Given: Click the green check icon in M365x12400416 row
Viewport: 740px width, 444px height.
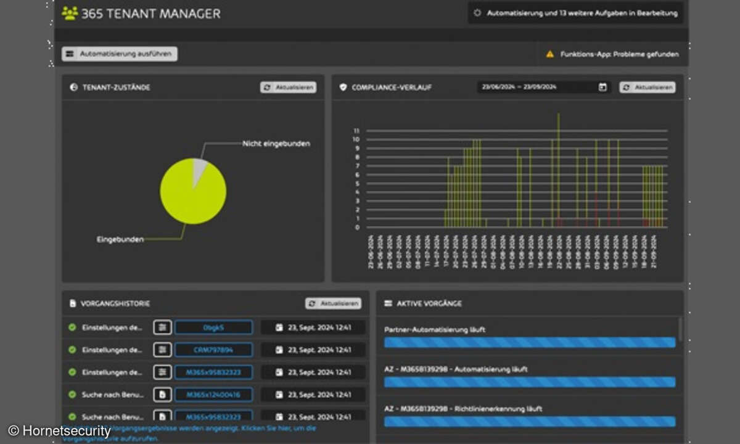Looking at the screenshot, I should [x=72, y=394].
